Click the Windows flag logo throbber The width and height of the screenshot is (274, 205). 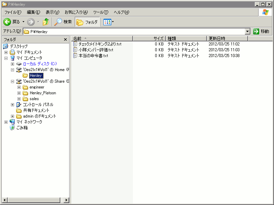click(265, 12)
